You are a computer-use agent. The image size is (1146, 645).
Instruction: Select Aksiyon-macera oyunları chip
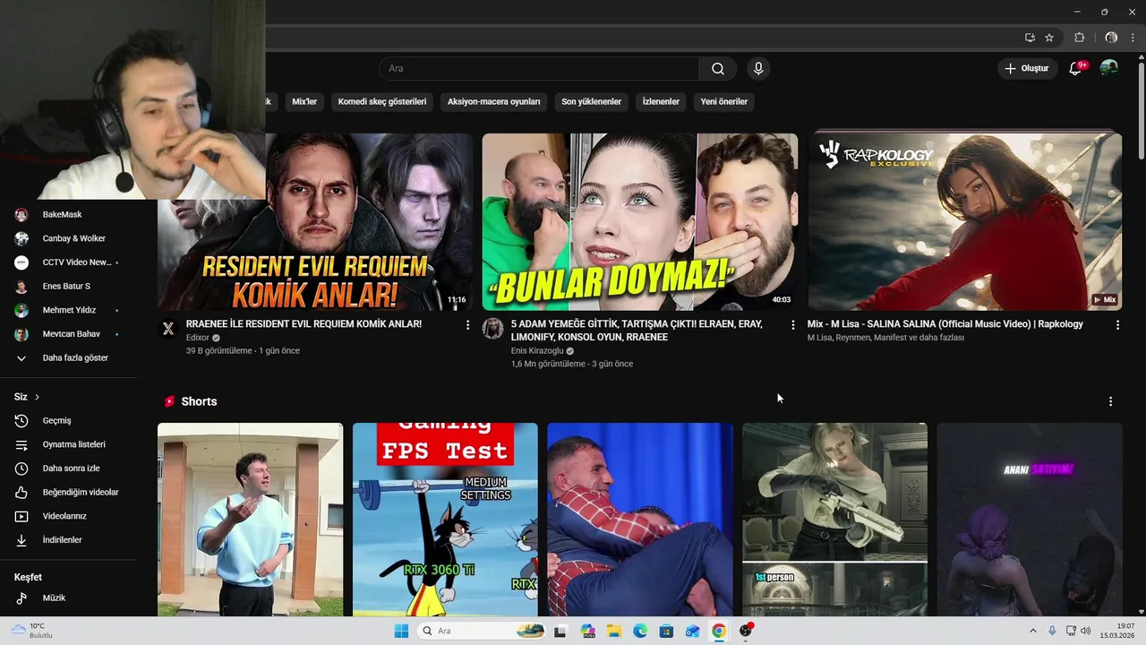(x=493, y=102)
